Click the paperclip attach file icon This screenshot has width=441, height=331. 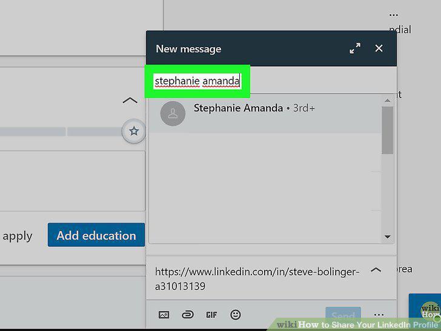coord(188,315)
